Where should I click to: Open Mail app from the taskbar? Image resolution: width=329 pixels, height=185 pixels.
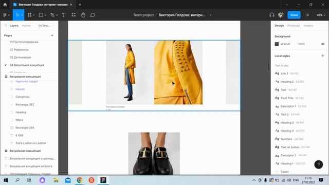68,180
